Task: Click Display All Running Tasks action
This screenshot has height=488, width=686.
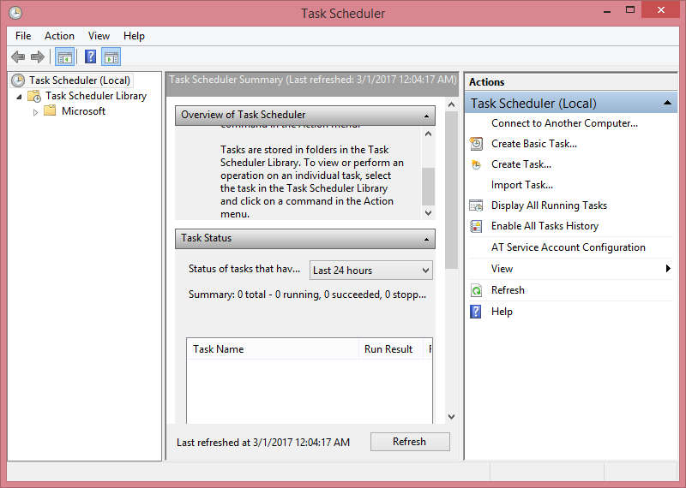Action: pos(549,205)
